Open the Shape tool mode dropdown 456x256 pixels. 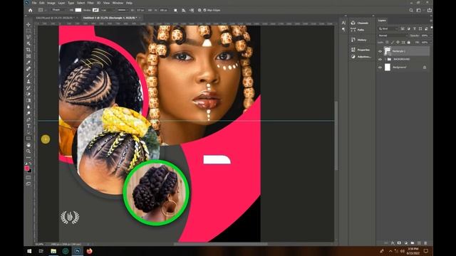tap(59, 10)
